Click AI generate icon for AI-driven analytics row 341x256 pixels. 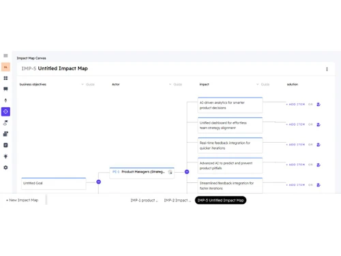coord(318,104)
